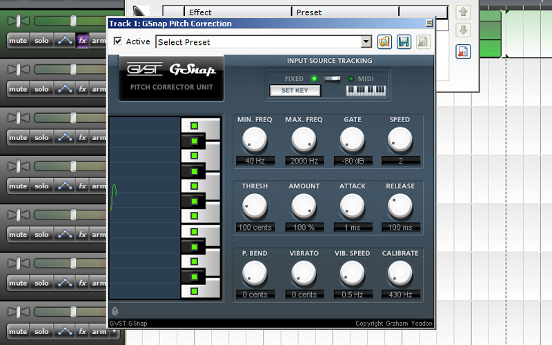The image size is (552, 345).
Task: Click the pitch graph display in GSnap
Action: point(145,208)
